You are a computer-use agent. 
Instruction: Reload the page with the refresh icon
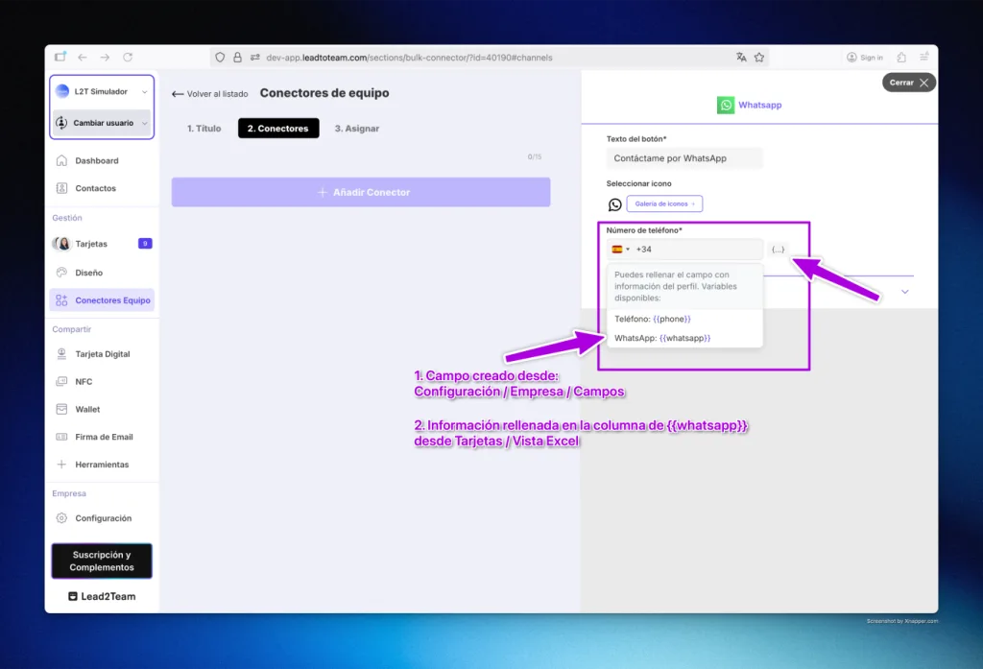point(128,57)
